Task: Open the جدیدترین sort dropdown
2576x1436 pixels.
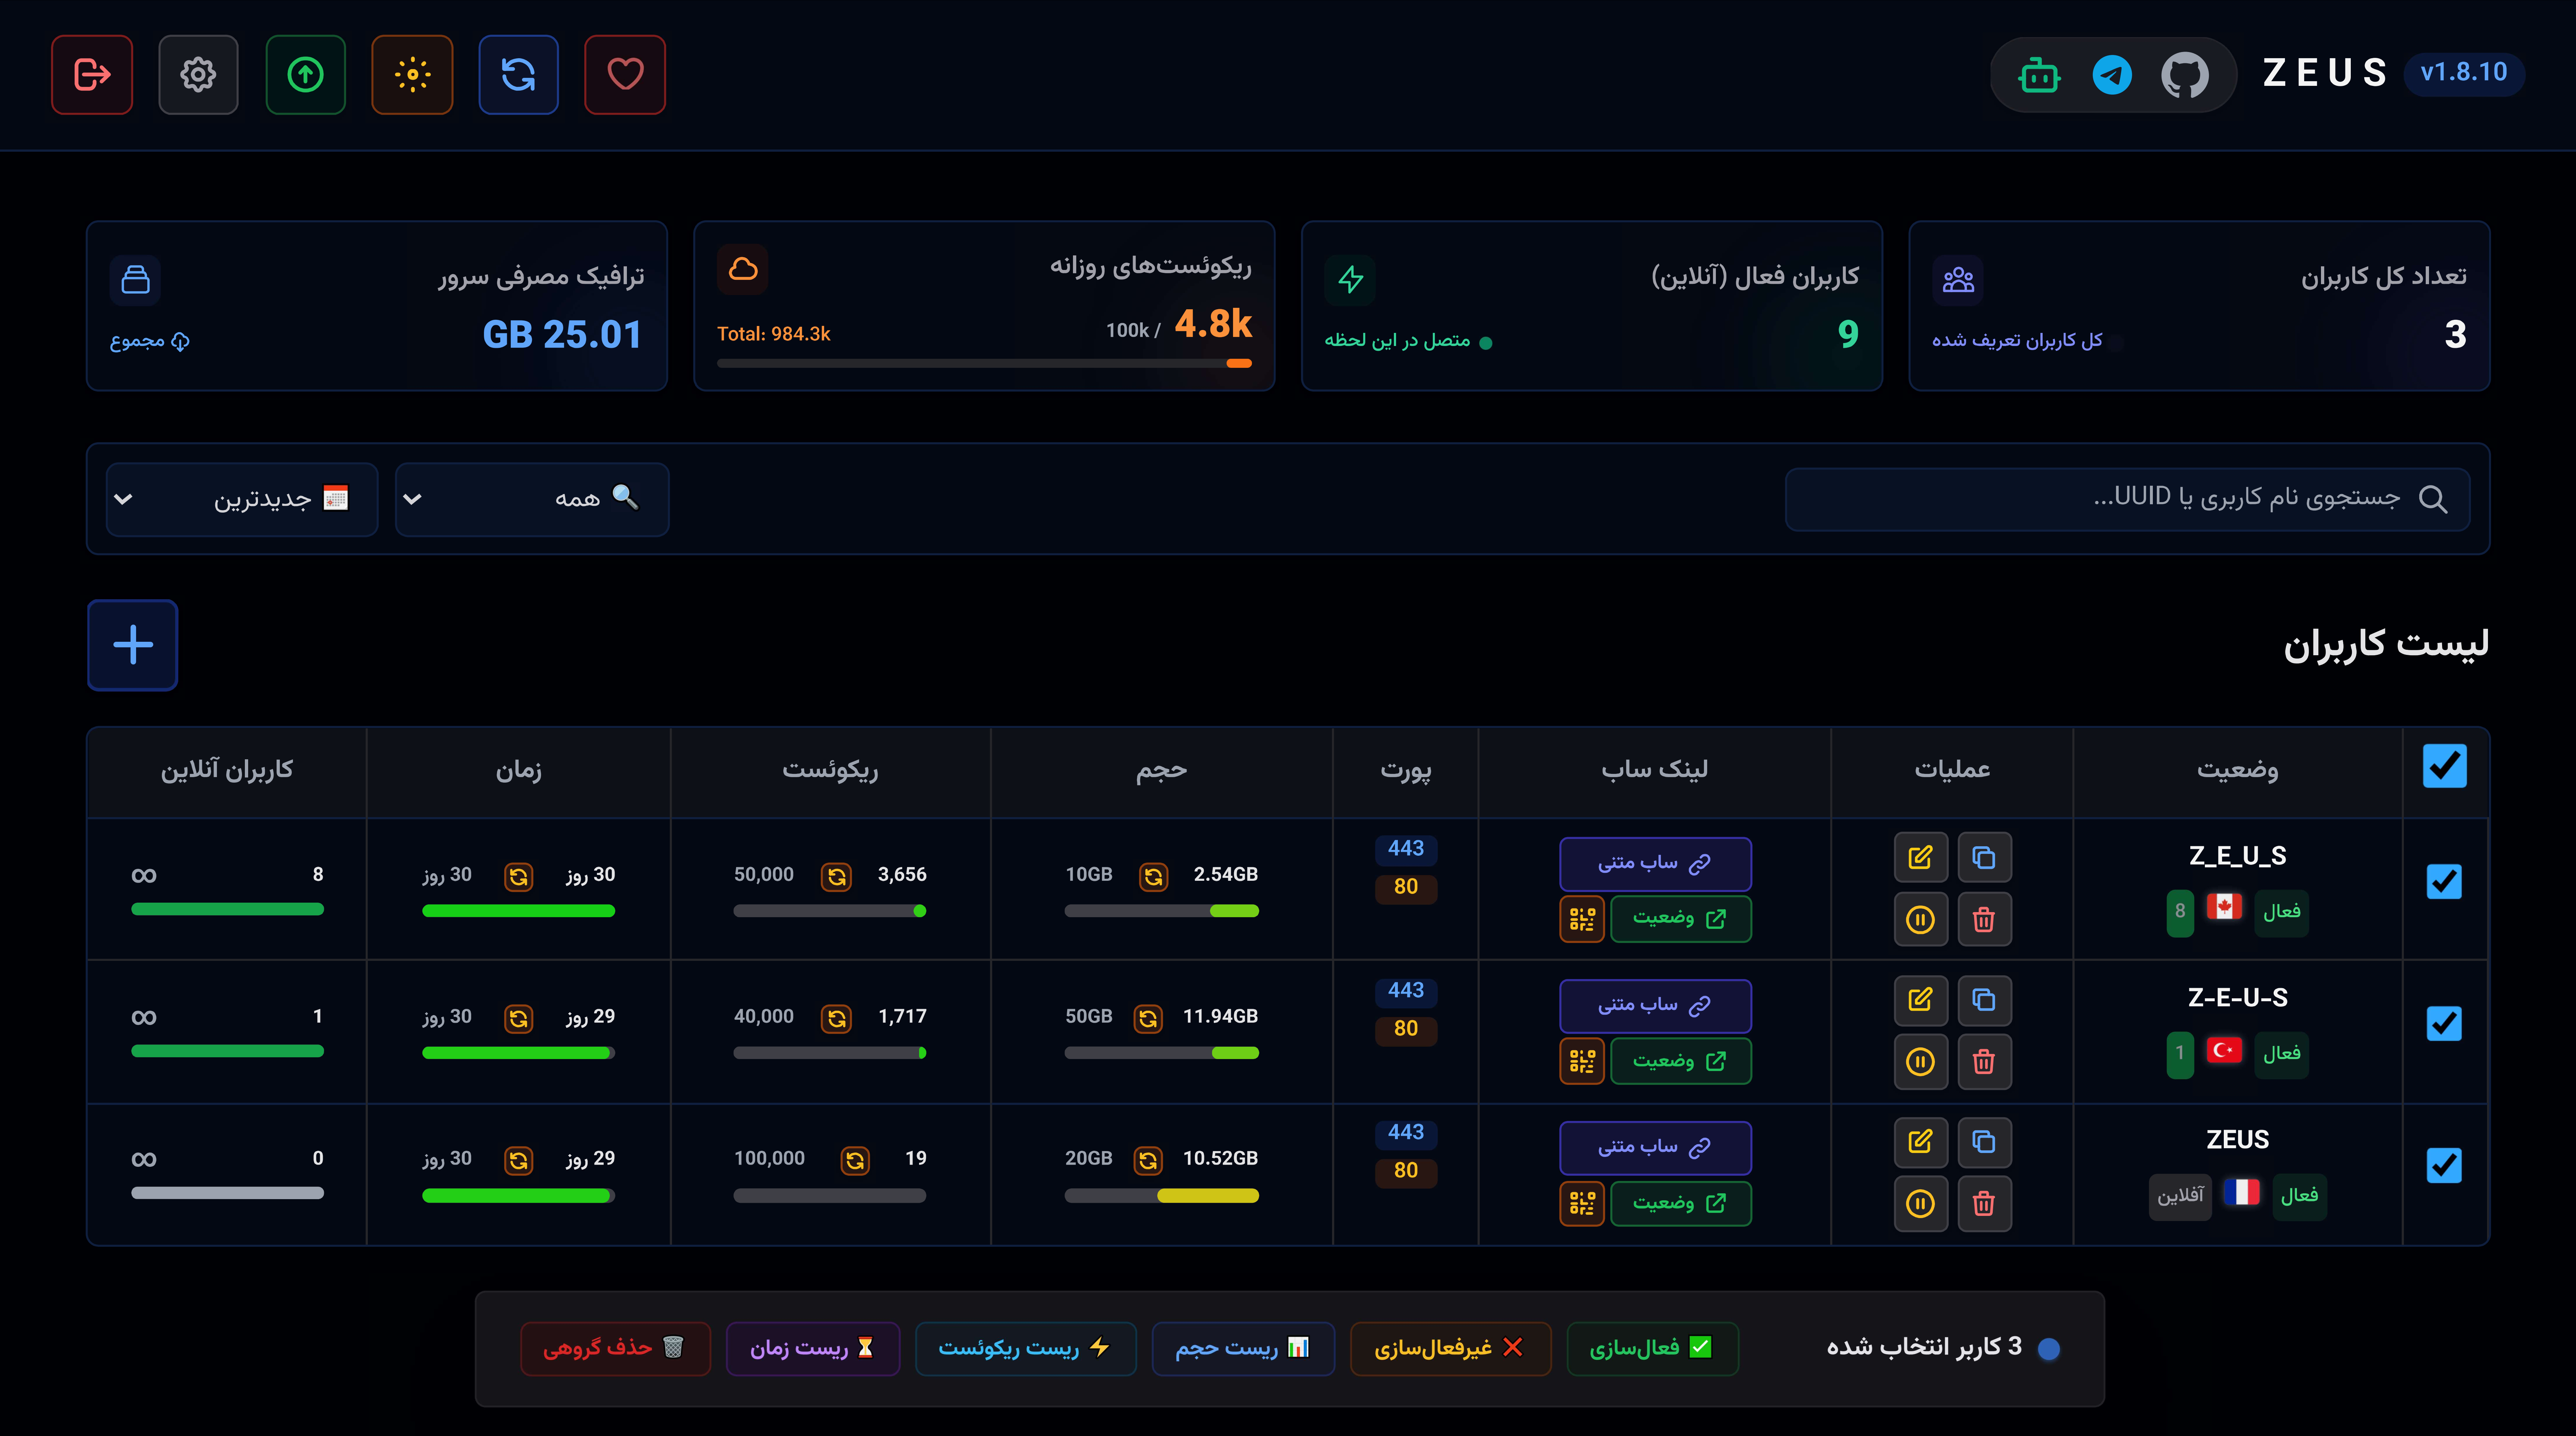Action: (x=242, y=499)
